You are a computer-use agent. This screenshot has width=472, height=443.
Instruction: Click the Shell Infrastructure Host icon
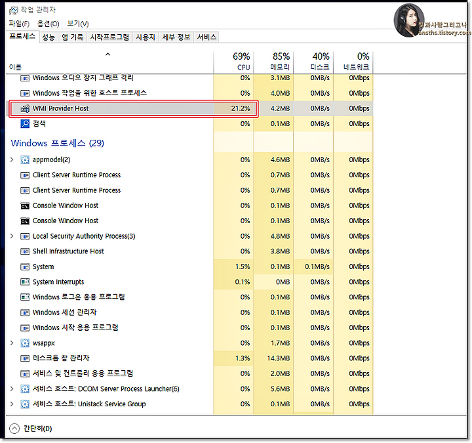(x=25, y=251)
